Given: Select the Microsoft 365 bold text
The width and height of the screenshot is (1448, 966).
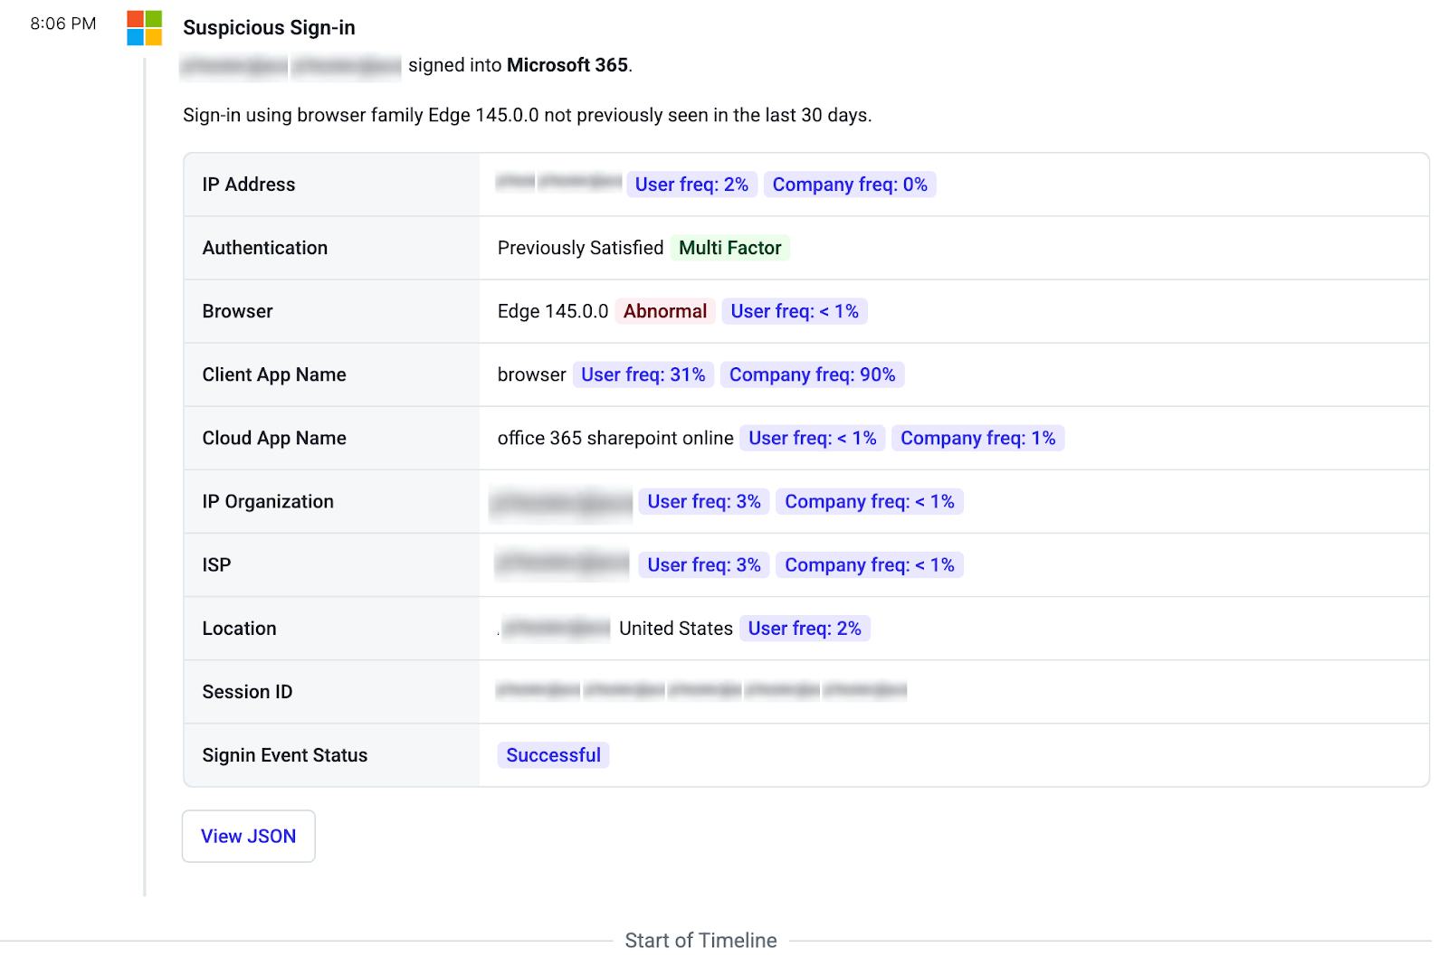Looking at the screenshot, I should [567, 65].
